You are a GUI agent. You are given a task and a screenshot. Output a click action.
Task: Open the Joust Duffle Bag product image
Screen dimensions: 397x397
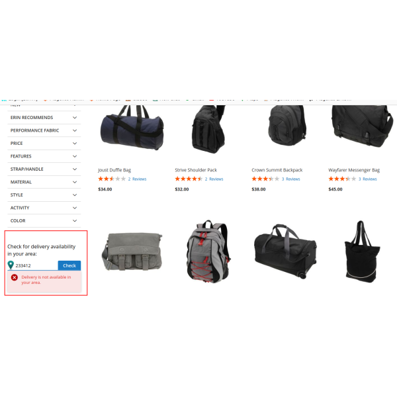[x=132, y=128]
